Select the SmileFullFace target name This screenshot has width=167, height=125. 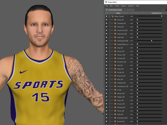pos(123,44)
